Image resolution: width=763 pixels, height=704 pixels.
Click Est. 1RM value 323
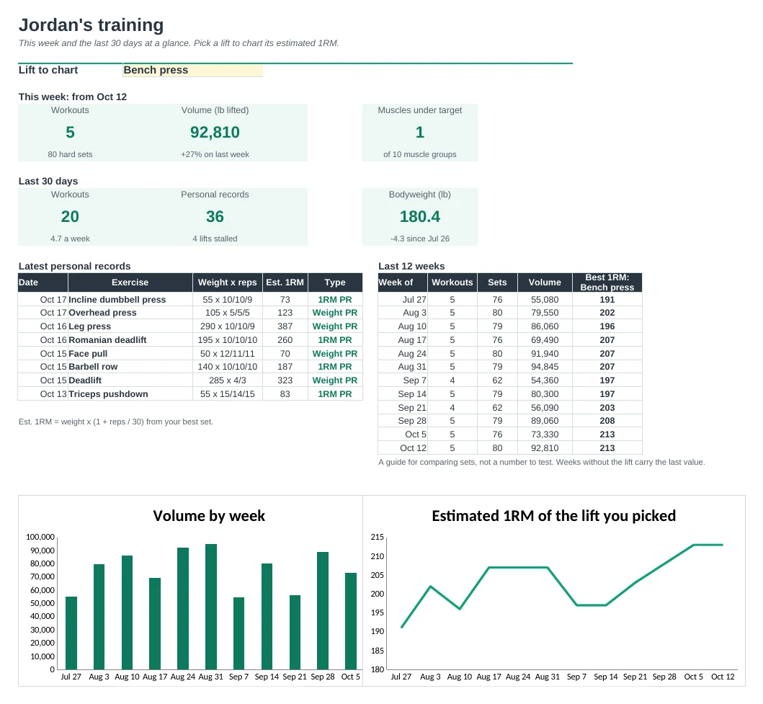click(x=285, y=380)
